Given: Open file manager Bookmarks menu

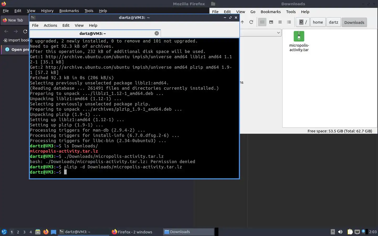Looking at the screenshot, I should [271, 12].
